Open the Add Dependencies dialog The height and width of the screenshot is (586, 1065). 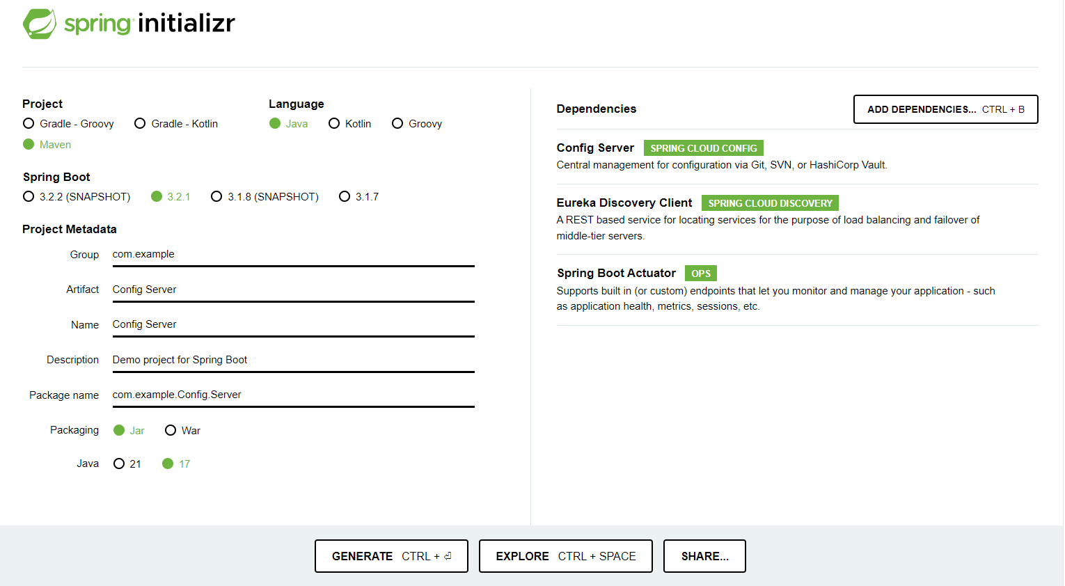(945, 109)
